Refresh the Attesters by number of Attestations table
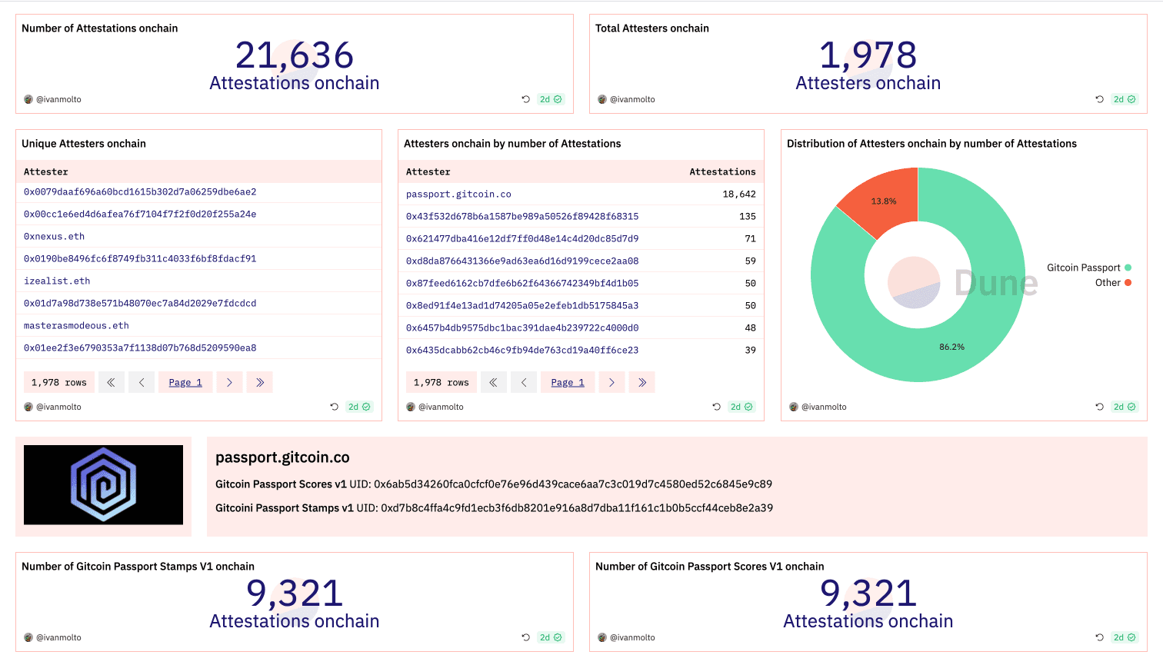Screen dimensions: 1163x665 pyautogui.click(x=717, y=407)
